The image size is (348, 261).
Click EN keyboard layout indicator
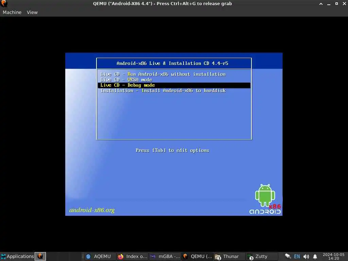[297, 256]
